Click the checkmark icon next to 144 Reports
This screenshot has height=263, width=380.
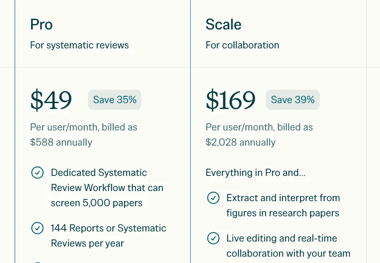37,228
